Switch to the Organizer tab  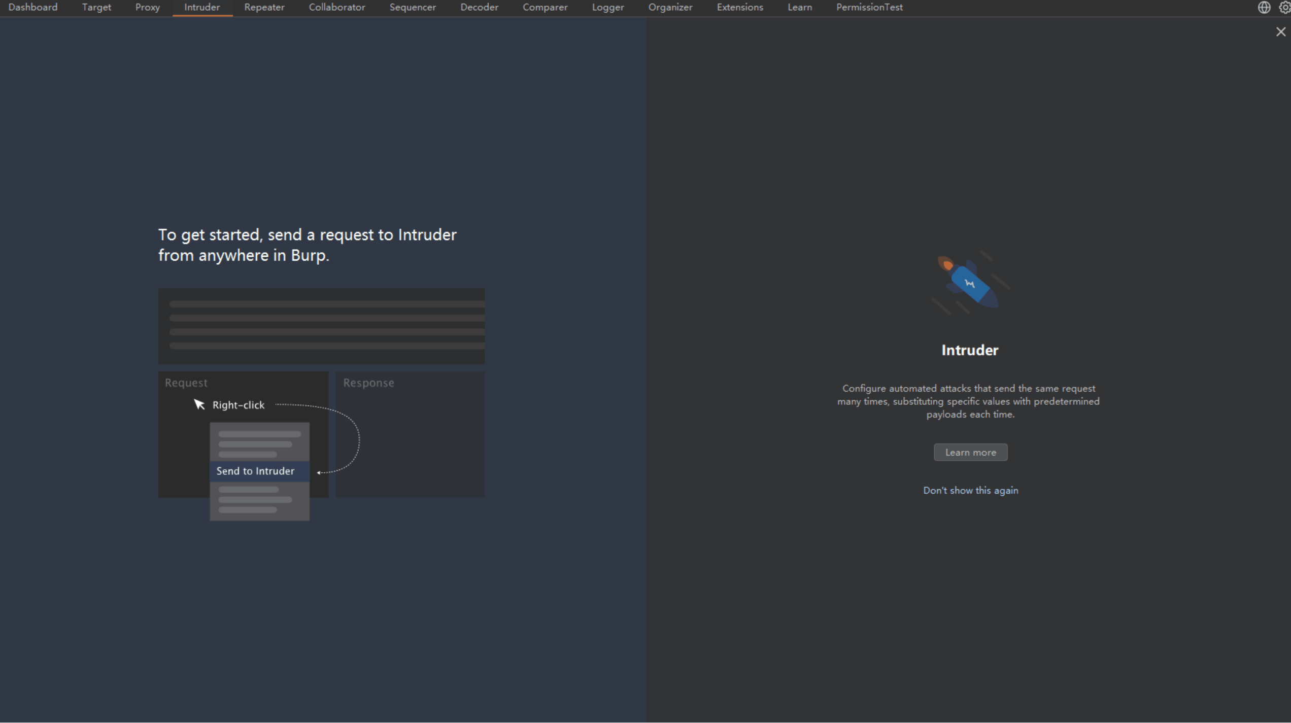pyautogui.click(x=670, y=7)
